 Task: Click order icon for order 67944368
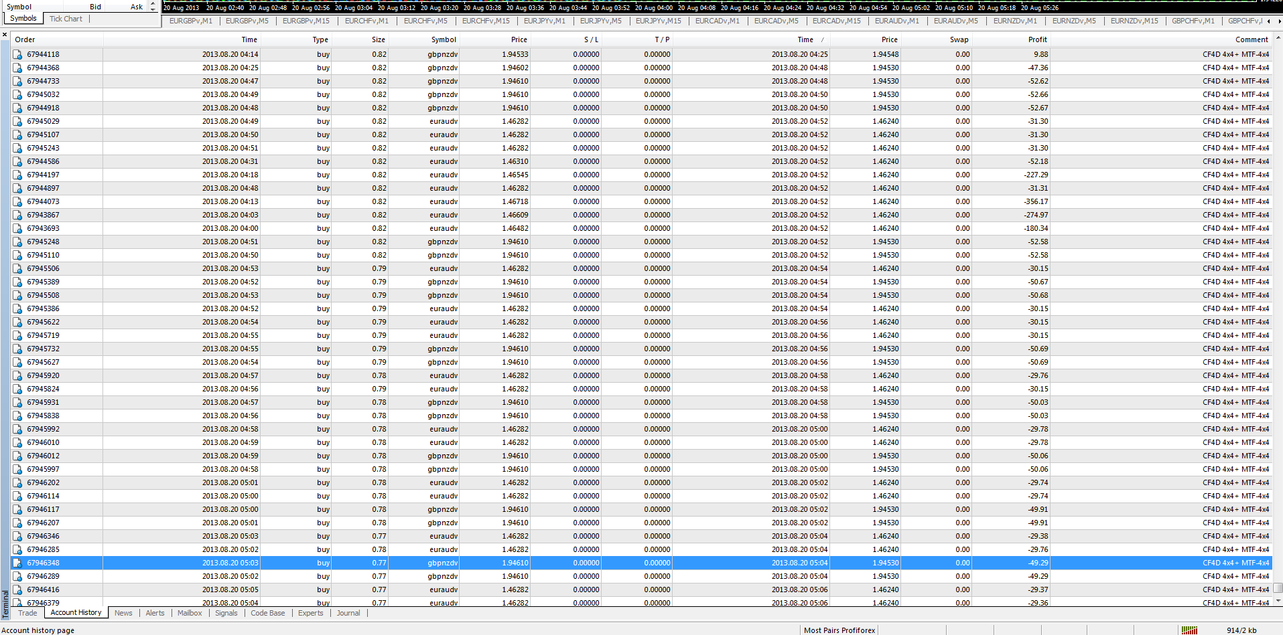(x=17, y=68)
